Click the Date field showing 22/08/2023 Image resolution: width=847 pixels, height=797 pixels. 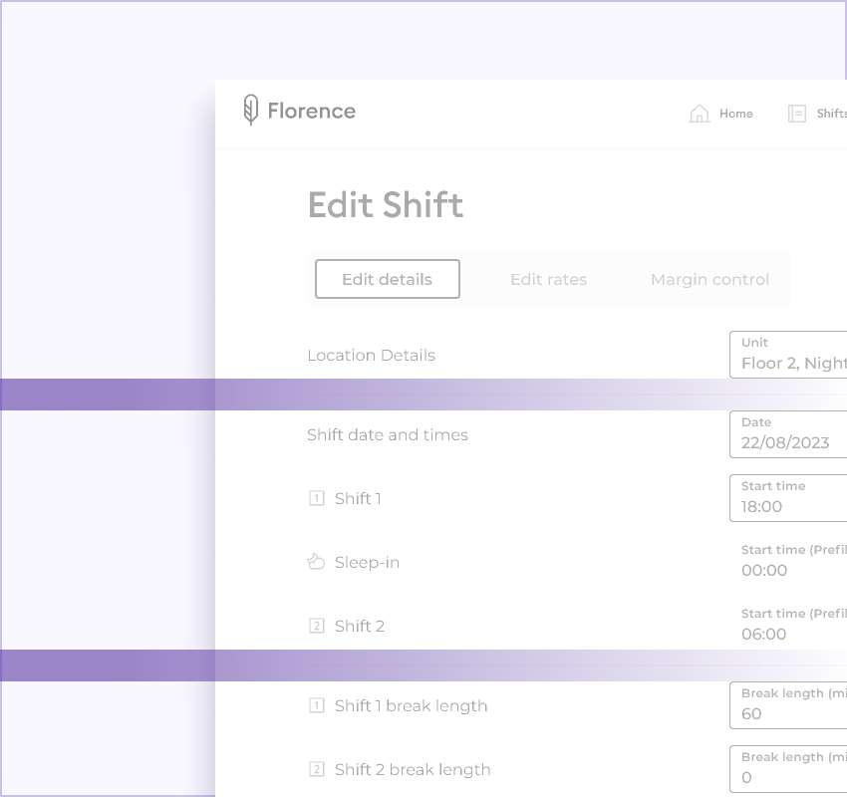pos(788,434)
